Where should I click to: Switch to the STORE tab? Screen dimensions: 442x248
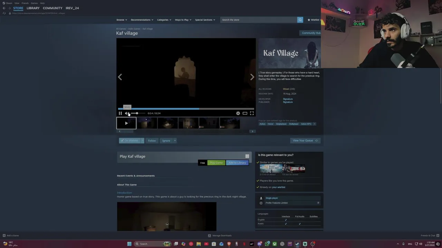(18, 8)
